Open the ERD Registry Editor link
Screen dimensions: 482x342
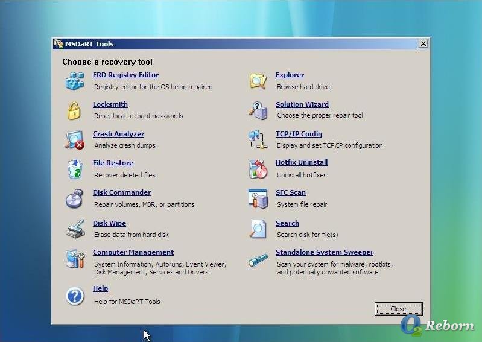coord(125,75)
